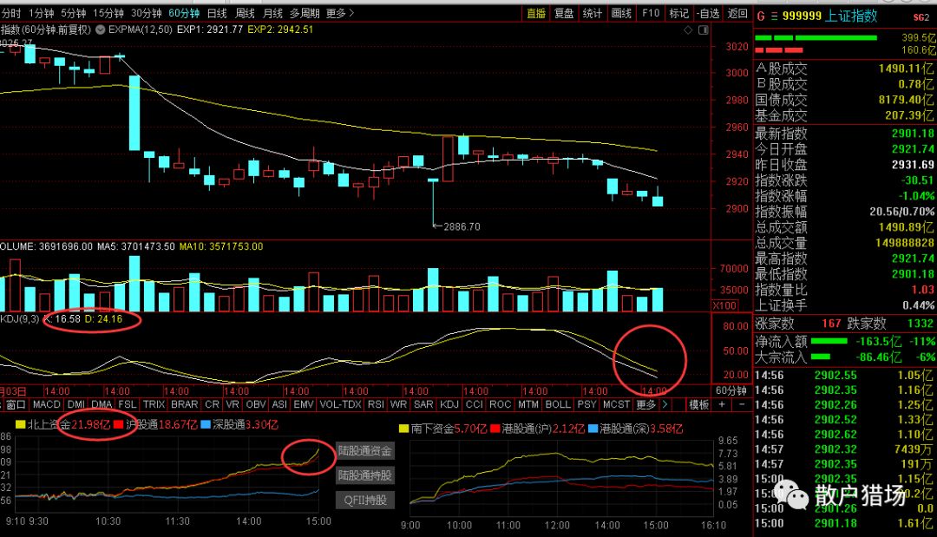Click the plus icon next to 模板
937x537 pixels.
pos(722,404)
